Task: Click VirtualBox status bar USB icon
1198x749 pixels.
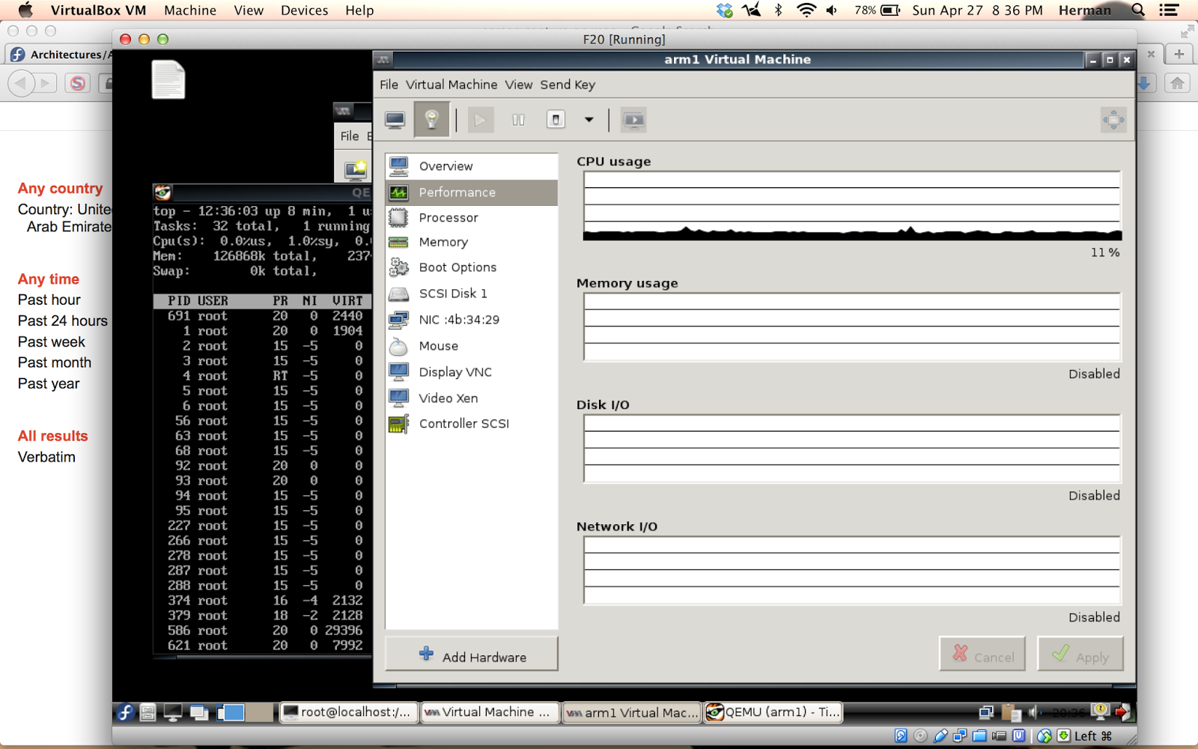Action: click(941, 736)
